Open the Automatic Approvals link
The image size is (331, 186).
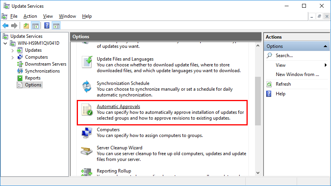(x=118, y=107)
